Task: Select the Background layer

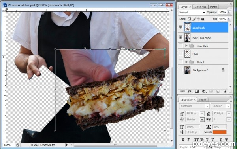Action: [206, 70]
